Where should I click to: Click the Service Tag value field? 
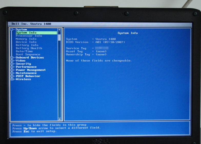click(102, 48)
